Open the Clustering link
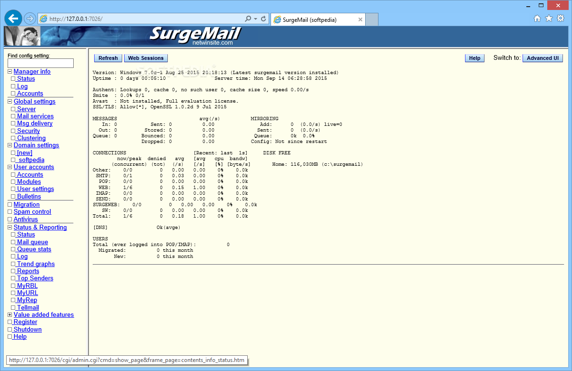The height and width of the screenshot is (371, 572). (31, 138)
